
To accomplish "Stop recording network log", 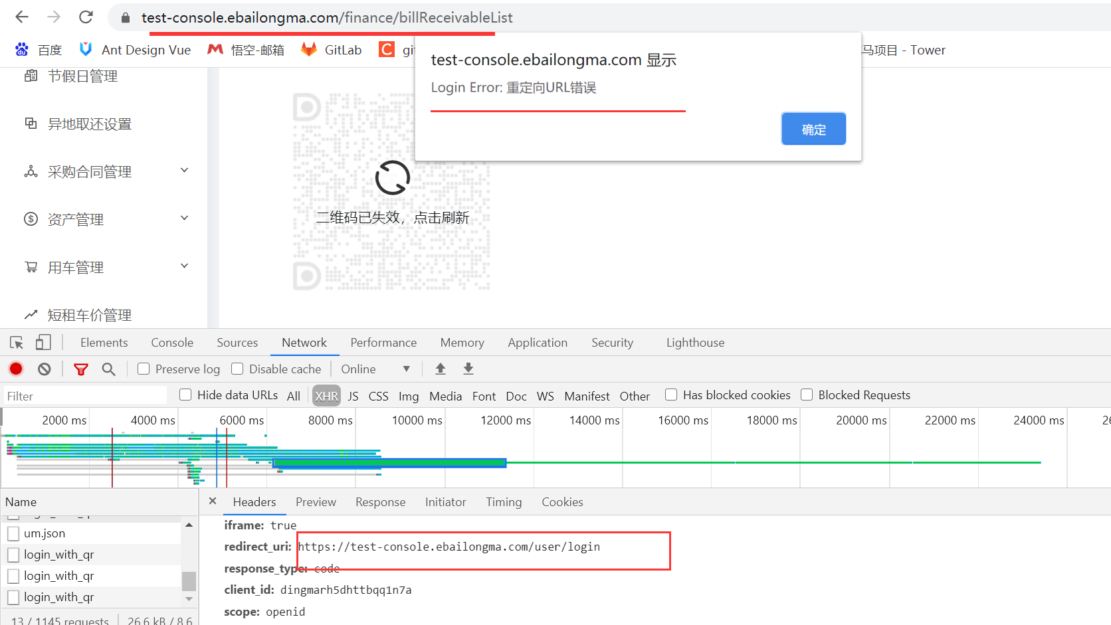I will (16, 369).
